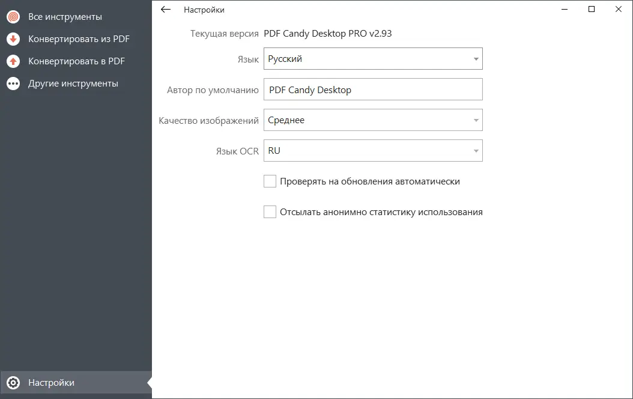Open the Конвертировать из PDF menu
Screen dimensions: 633x399
pyautogui.click(x=79, y=39)
